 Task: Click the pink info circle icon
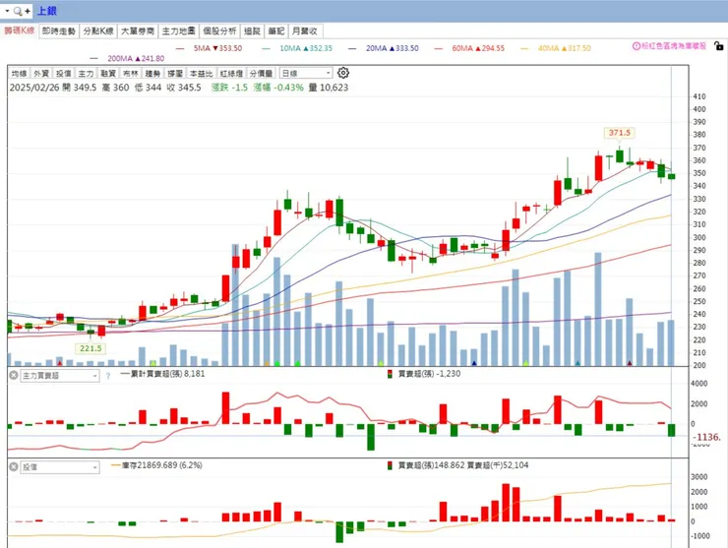tap(637, 46)
